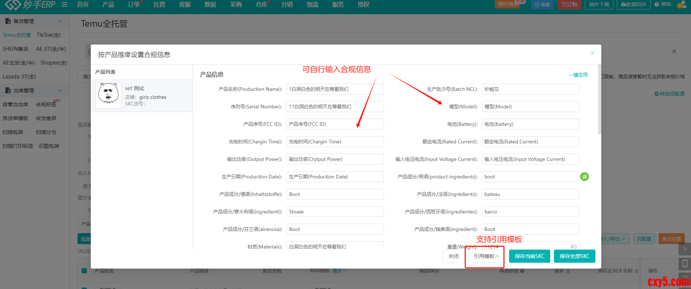Open the 采购 menu
The width and height of the screenshot is (691, 289).
click(x=236, y=4)
